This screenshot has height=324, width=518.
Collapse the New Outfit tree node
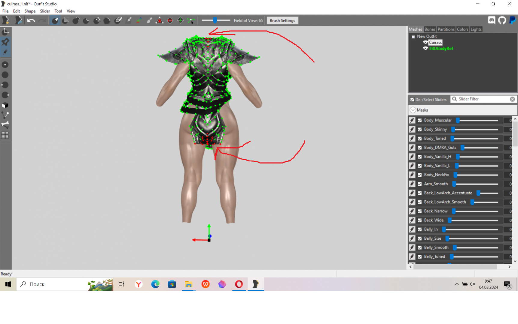tap(413, 37)
